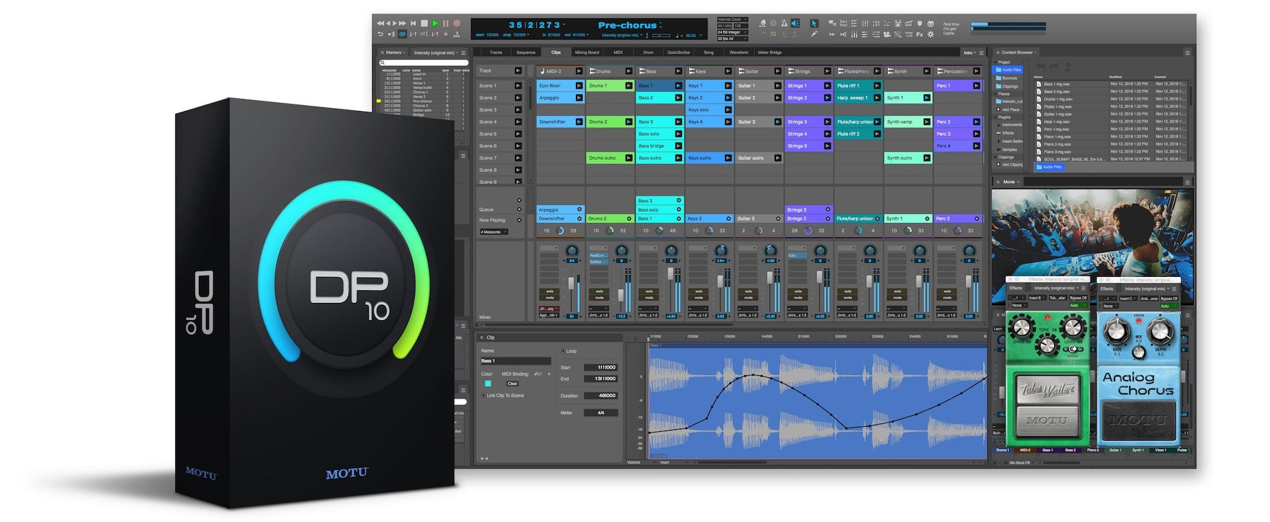Play the Bass bridge clip
1270x522 pixels.
point(678,146)
